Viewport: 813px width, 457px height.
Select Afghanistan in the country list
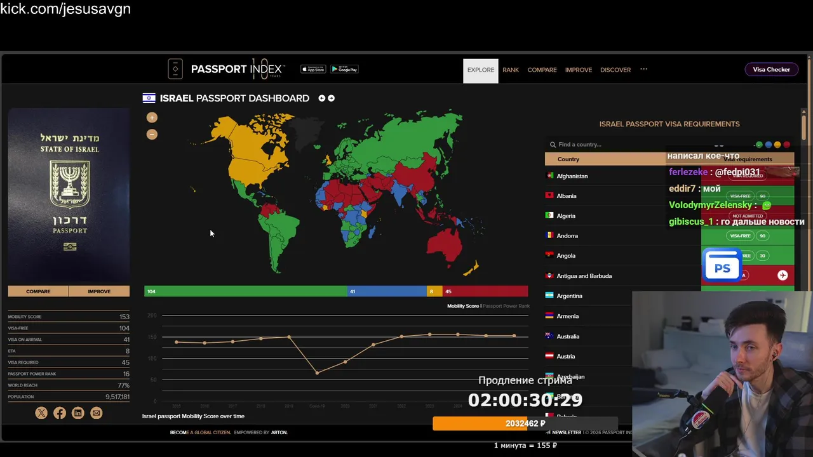point(572,176)
